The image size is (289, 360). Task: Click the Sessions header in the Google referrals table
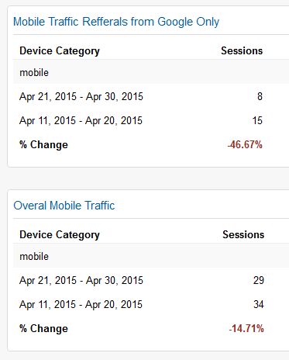[242, 50]
